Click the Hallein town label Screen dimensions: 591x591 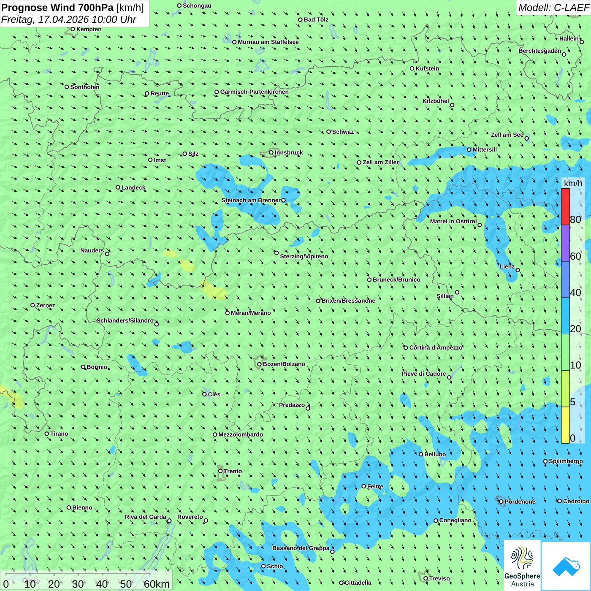coord(569,38)
